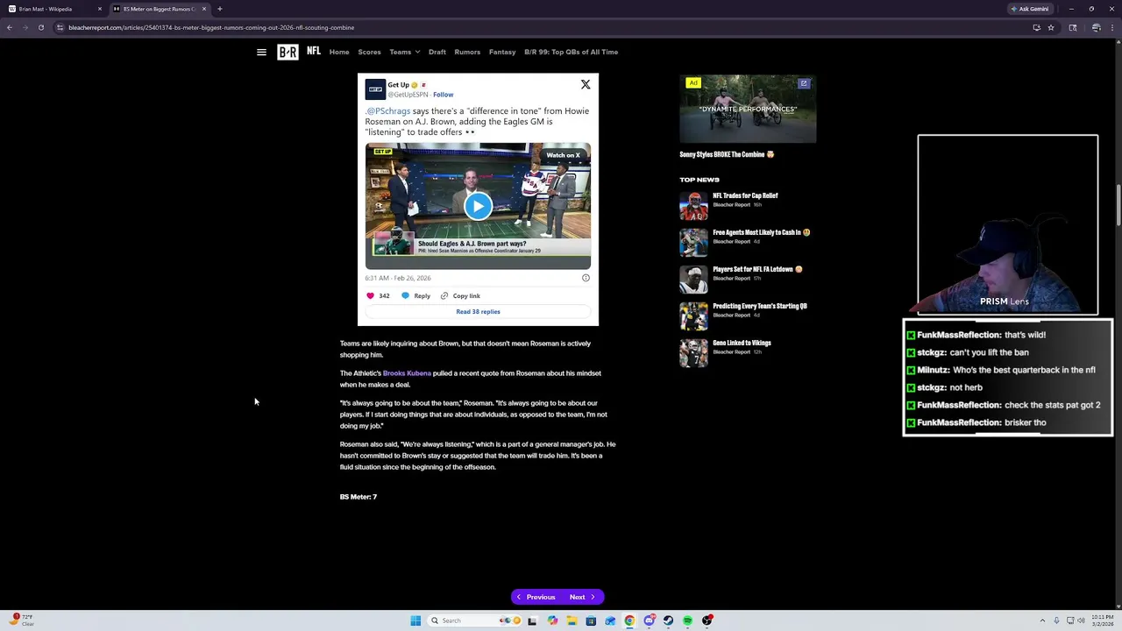Click the address bar URL
This screenshot has height=631, width=1122.
pos(211,27)
